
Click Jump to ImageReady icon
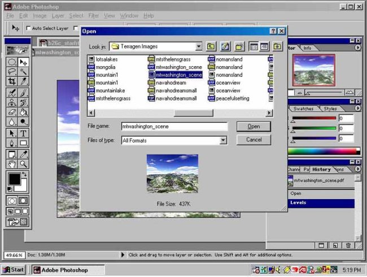click(18, 222)
